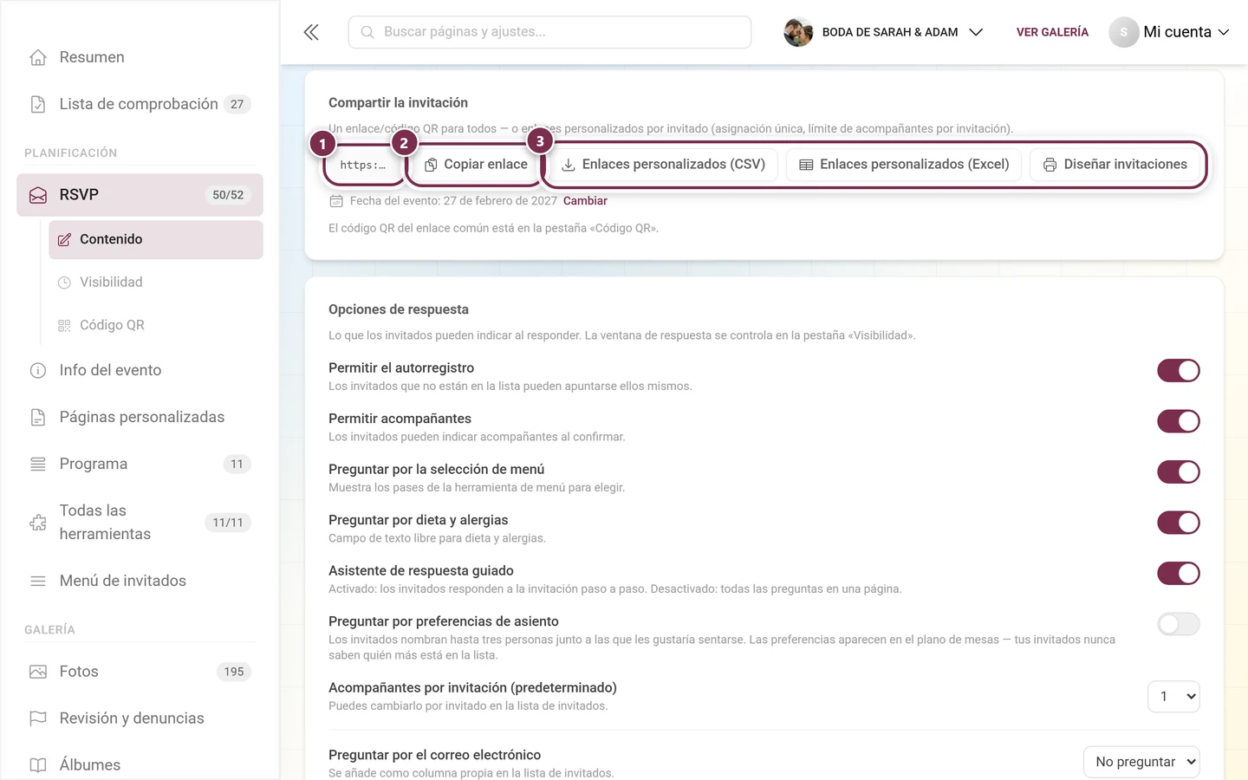Image resolution: width=1248 pixels, height=780 pixels.
Task: Click the Copiar enlace button
Action: coord(476,165)
